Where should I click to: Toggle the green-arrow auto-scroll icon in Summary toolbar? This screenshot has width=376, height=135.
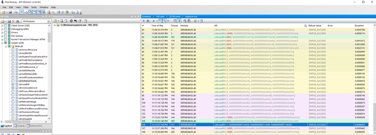point(179,21)
